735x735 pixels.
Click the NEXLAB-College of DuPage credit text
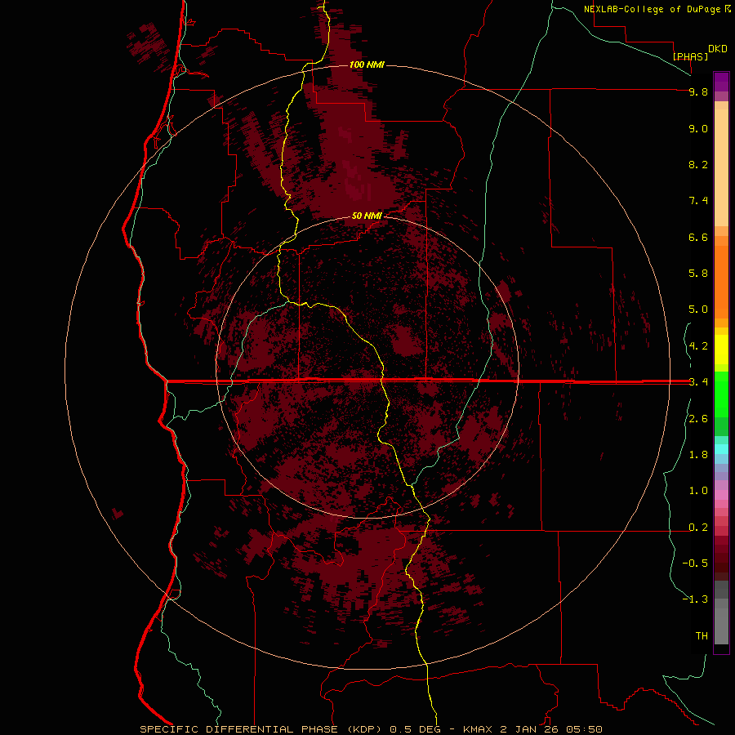(653, 9)
